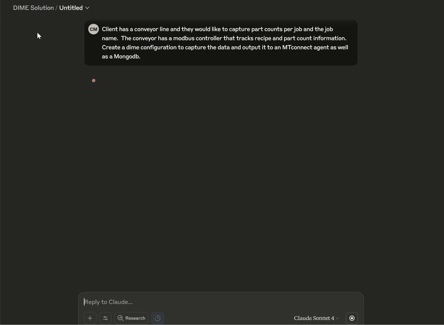
Task: Open the search and tools sliders icon
Action: coord(105,318)
